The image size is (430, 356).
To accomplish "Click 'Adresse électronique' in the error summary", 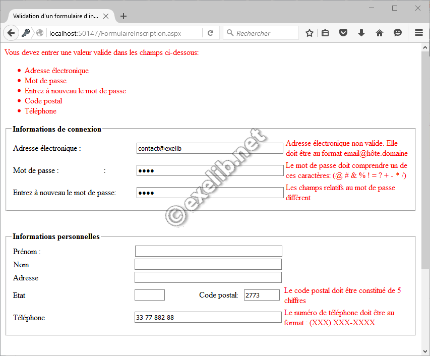I will [56, 71].
